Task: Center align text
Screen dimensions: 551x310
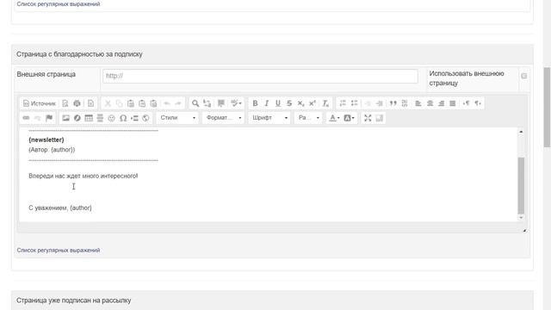Action: (x=430, y=103)
